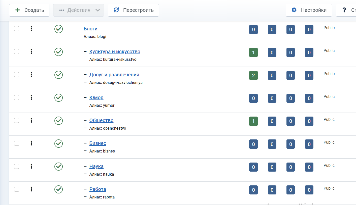Open the Общество category for editing
Screen dimensions: 356x205
tap(101, 120)
